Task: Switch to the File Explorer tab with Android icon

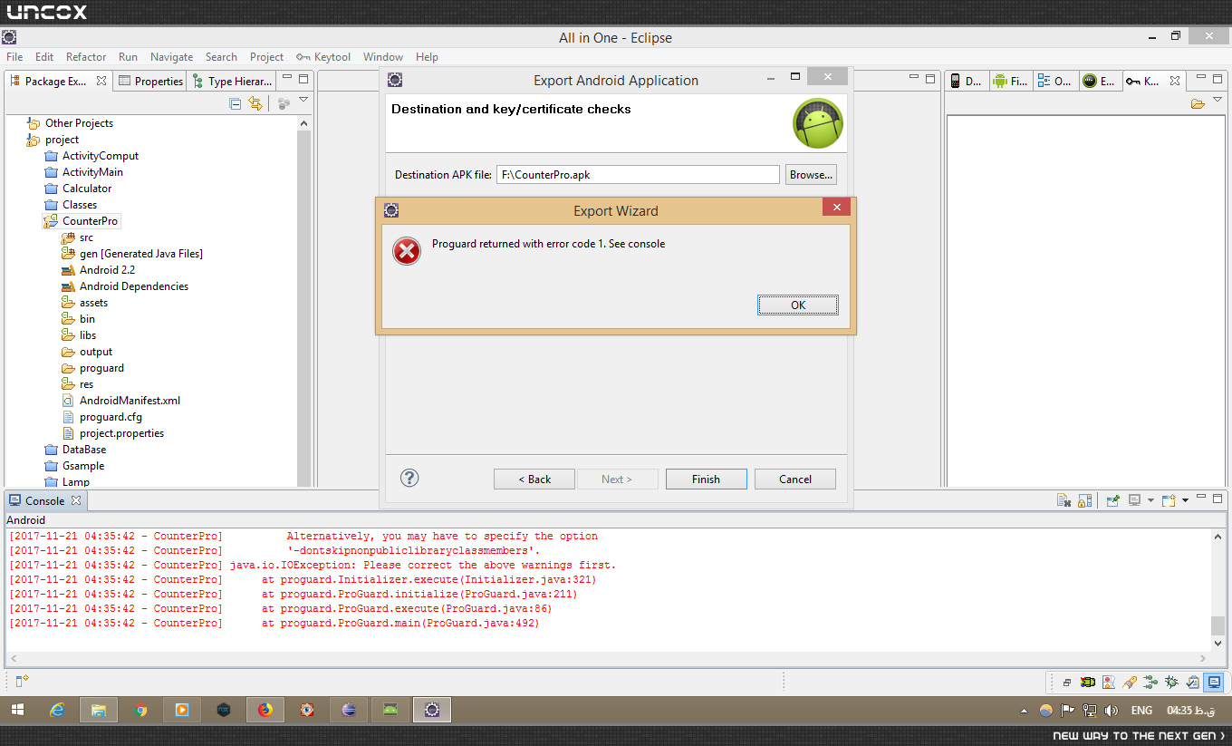Action: (x=1010, y=81)
